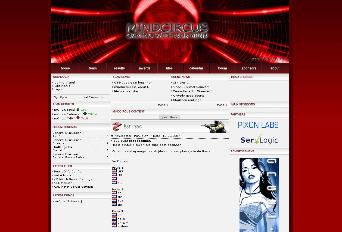Click the Mindcircus header logo

(x=167, y=31)
